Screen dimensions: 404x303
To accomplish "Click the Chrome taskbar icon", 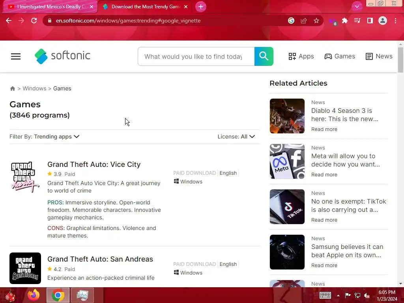I will click(58, 295).
